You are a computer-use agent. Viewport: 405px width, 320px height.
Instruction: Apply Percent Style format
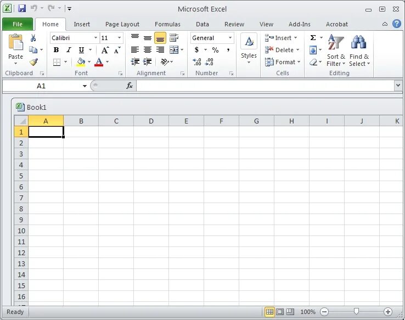[x=215, y=49]
